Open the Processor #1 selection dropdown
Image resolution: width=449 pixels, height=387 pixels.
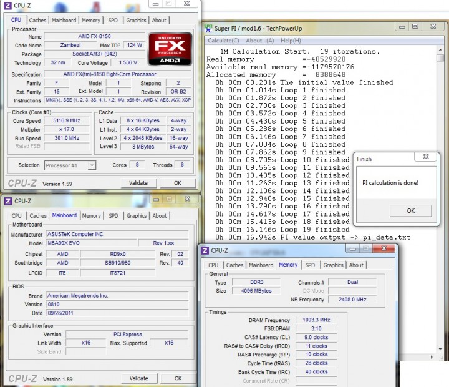coord(70,165)
